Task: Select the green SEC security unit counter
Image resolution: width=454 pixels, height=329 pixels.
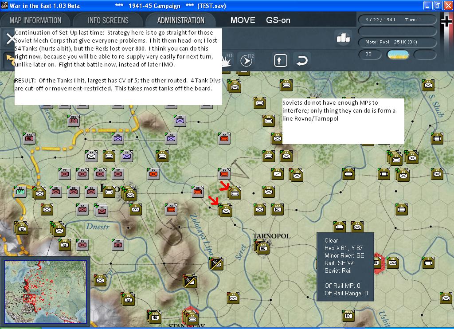Action: (20, 192)
